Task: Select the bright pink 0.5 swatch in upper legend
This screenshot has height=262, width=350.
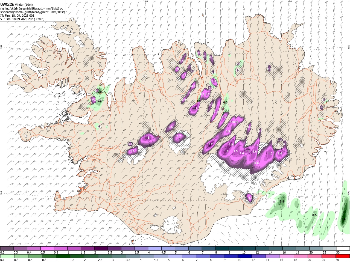Action: click(47, 249)
